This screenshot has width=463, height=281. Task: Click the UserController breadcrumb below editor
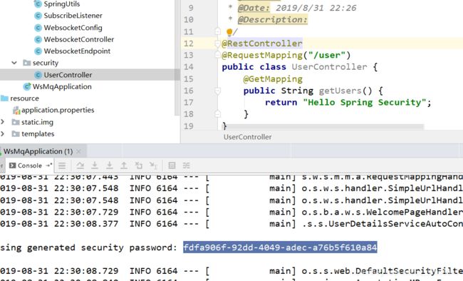point(247,137)
